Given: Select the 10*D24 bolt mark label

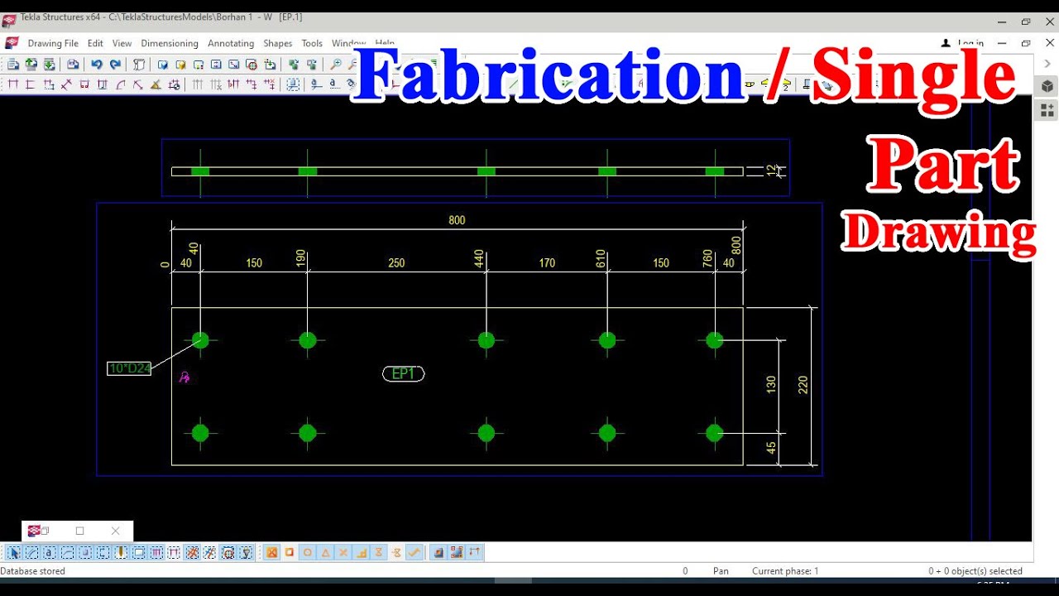Looking at the screenshot, I should pos(129,368).
